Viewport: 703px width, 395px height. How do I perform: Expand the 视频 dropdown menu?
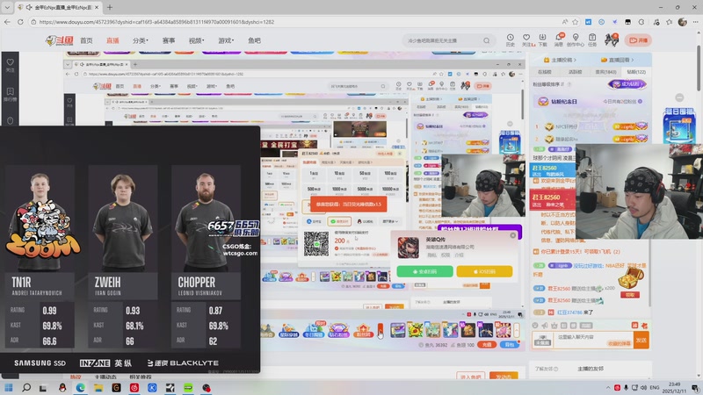[196, 40]
